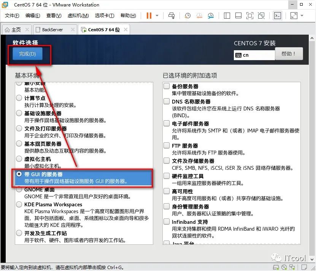Image resolution: width=316 pixels, height=271 pixels.
Task: Open the snapshot manager icon
Action: 211,16
